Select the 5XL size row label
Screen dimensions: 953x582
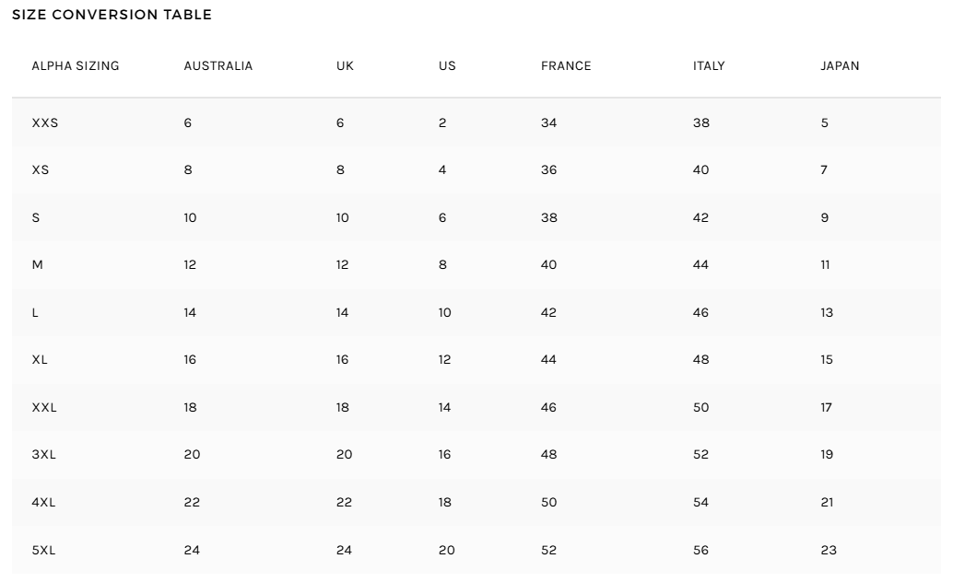tap(44, 551)
